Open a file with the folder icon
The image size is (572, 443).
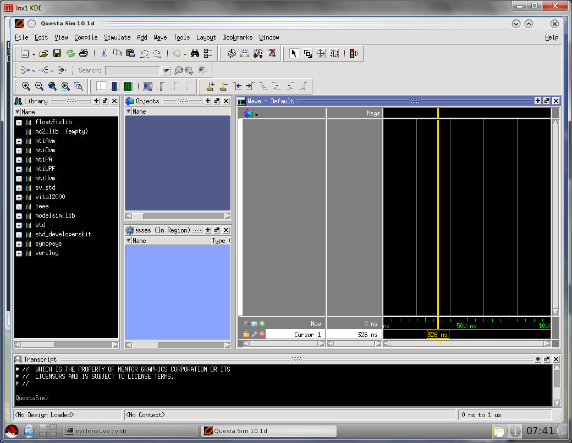tap(44, 54)
